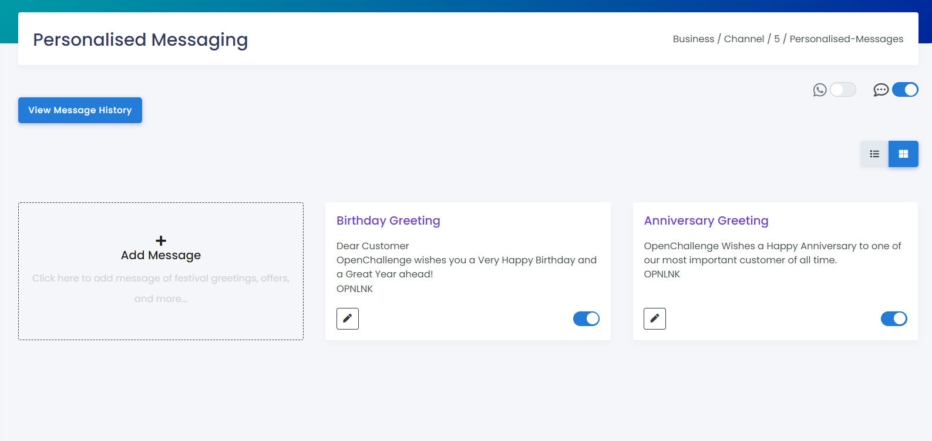
Task: Switch to grid view layout
Action: pos(903,154)
